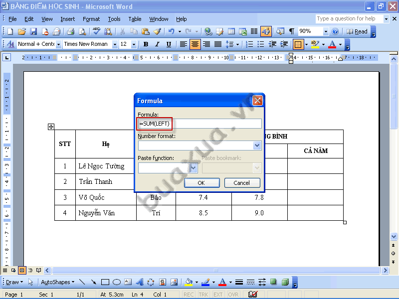
Task: Cancel the Formula dialog
Action: pos(242,183)
